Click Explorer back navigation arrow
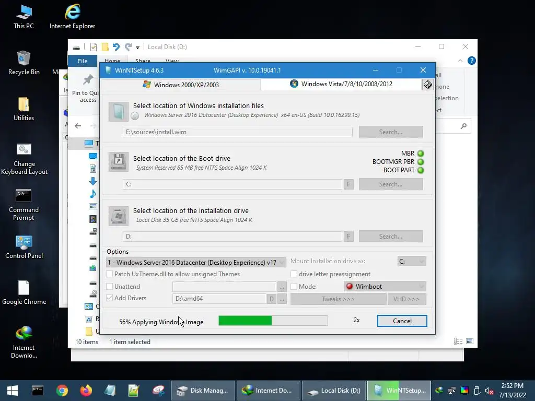This screenshot has height=401, width=535. tap(78, 126)
